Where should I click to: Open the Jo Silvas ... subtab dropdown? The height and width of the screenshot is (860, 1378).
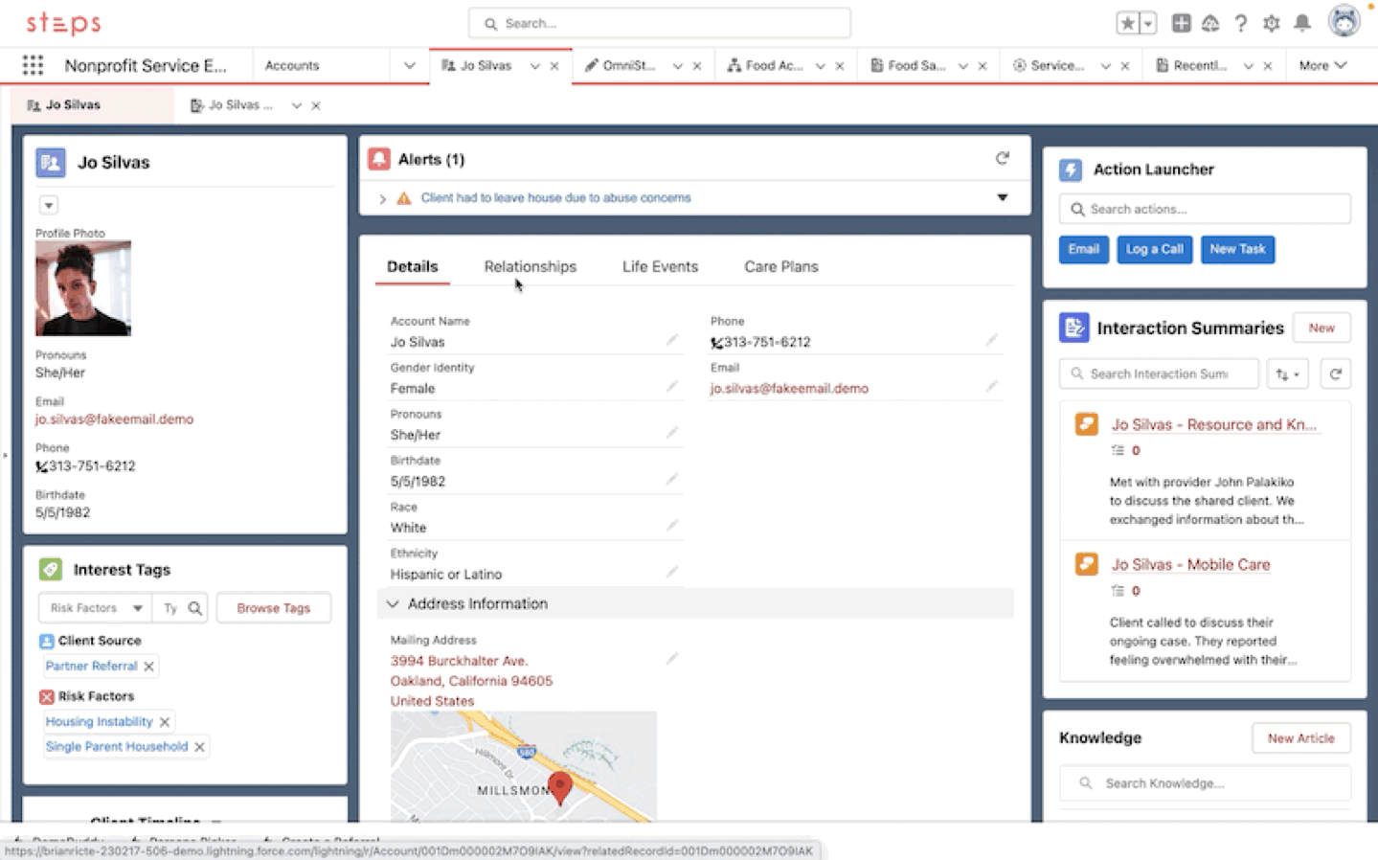pos(296,105)
